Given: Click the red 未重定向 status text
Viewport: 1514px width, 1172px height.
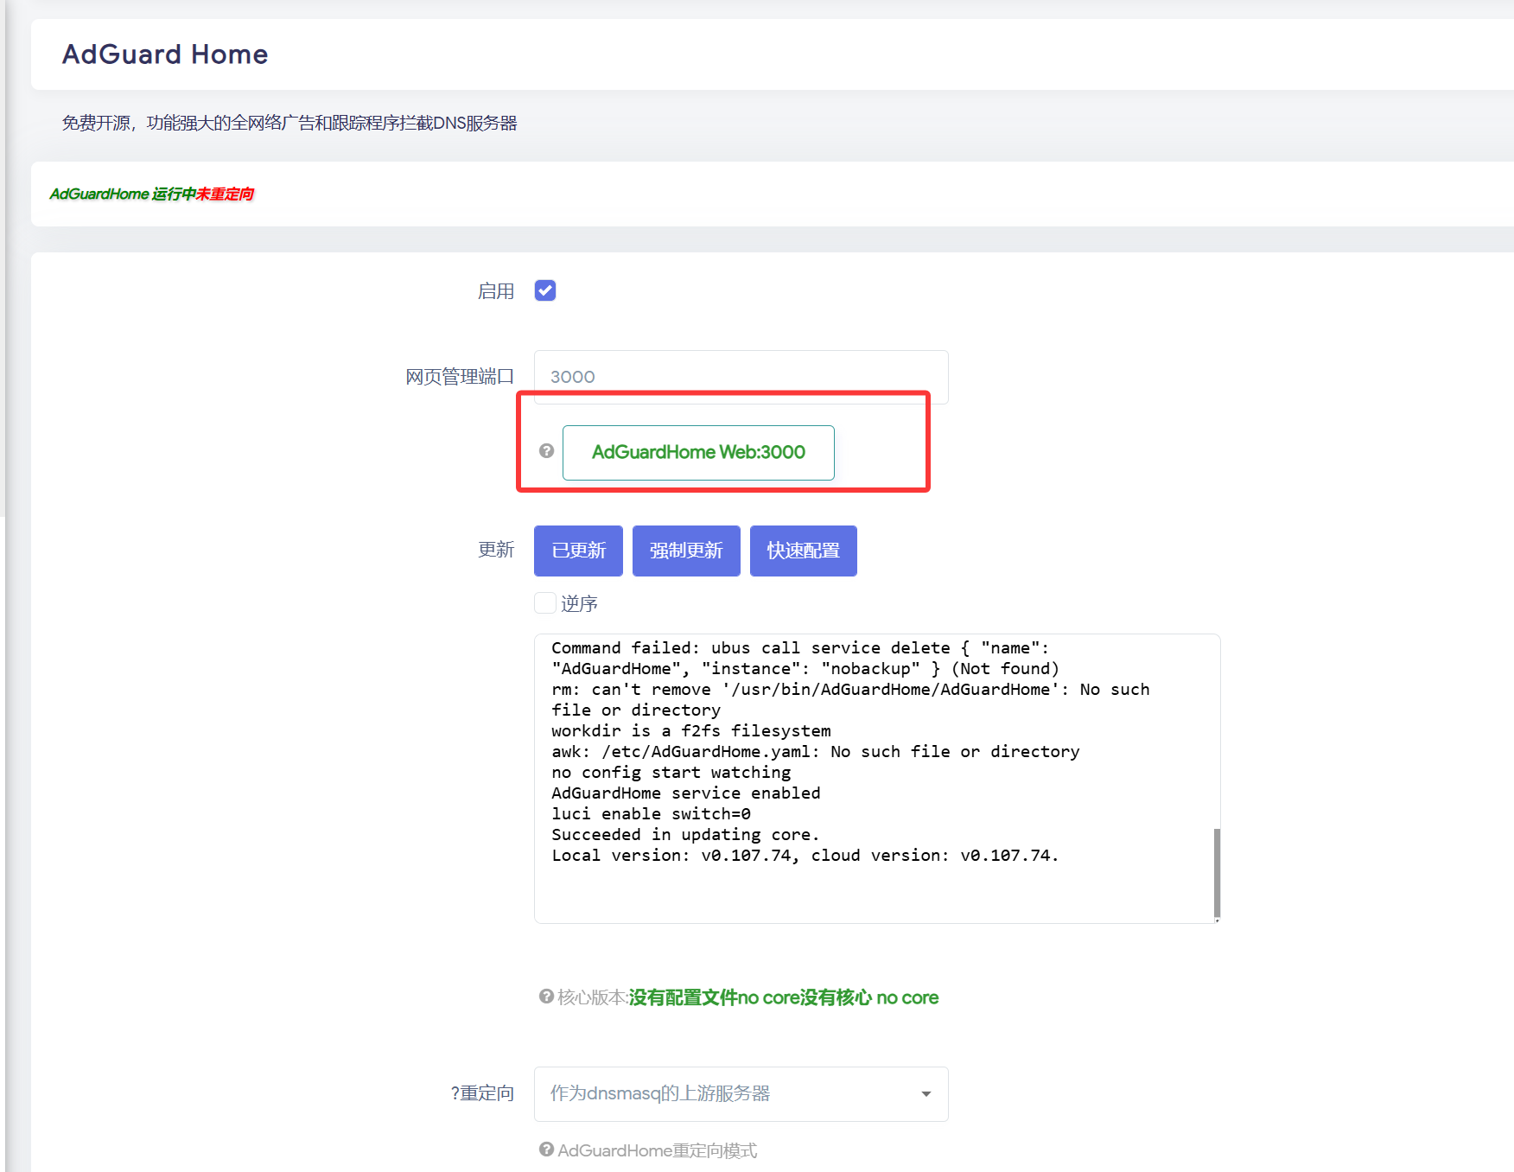Looking at the screenshot, I should click(x=225, y=194).
